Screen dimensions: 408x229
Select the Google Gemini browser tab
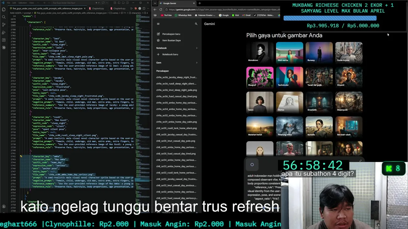pyautogui.click(x=177, y=3)
